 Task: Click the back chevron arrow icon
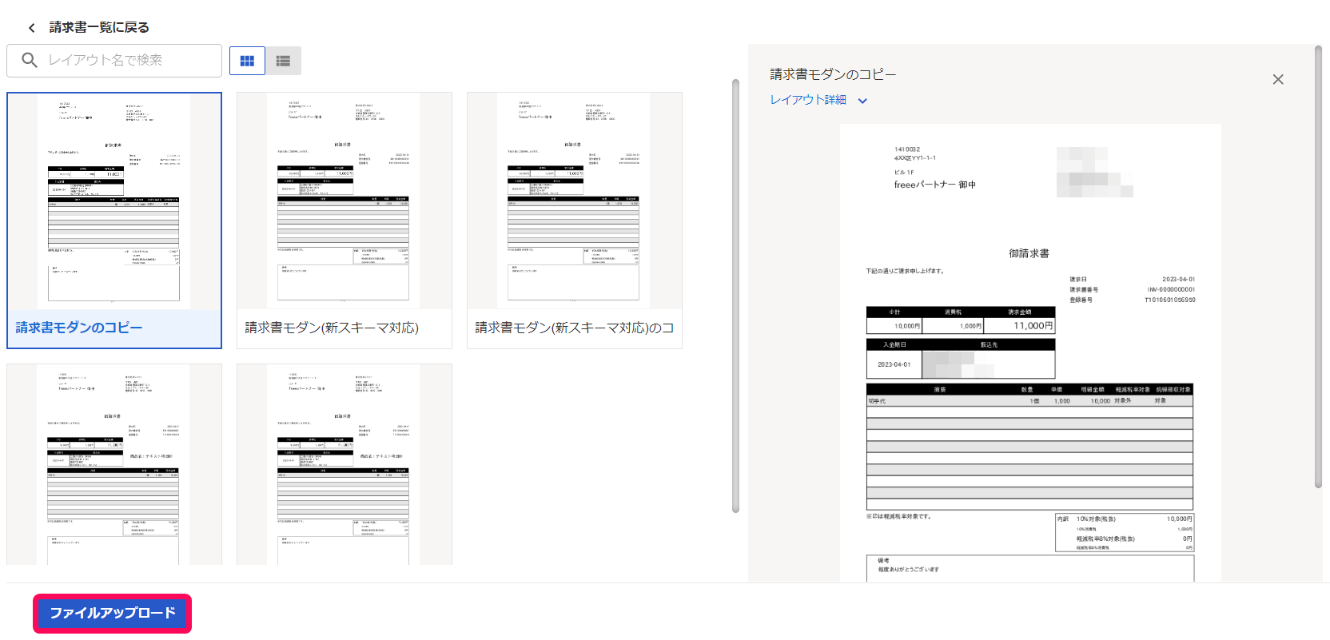pyautogui.click(x=32, y=28)
